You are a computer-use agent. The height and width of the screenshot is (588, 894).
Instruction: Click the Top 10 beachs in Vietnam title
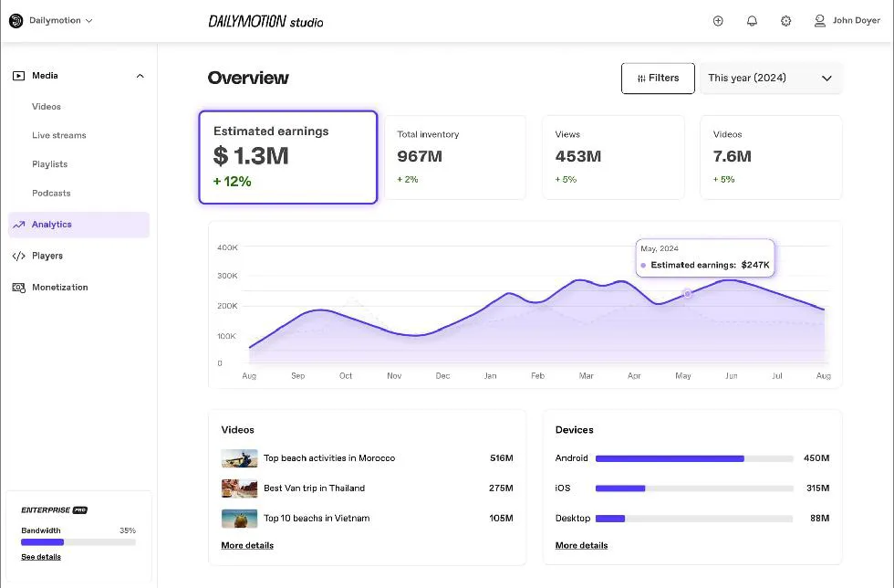pos(317,519)
